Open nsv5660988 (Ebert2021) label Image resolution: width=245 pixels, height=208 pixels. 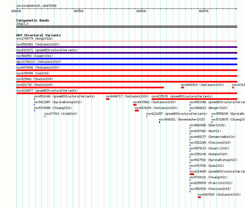click(x=208, y=125)
